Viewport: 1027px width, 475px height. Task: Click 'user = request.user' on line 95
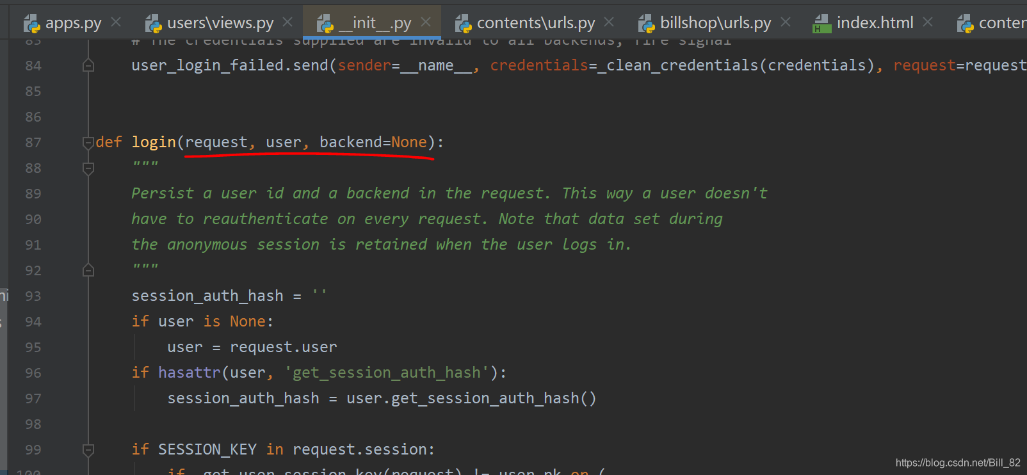pos(252,347)
